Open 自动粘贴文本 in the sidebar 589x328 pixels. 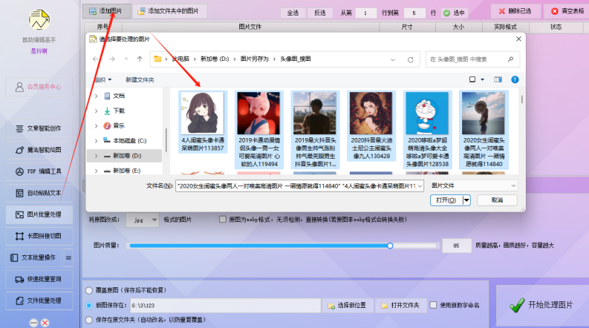pos(39,193)
